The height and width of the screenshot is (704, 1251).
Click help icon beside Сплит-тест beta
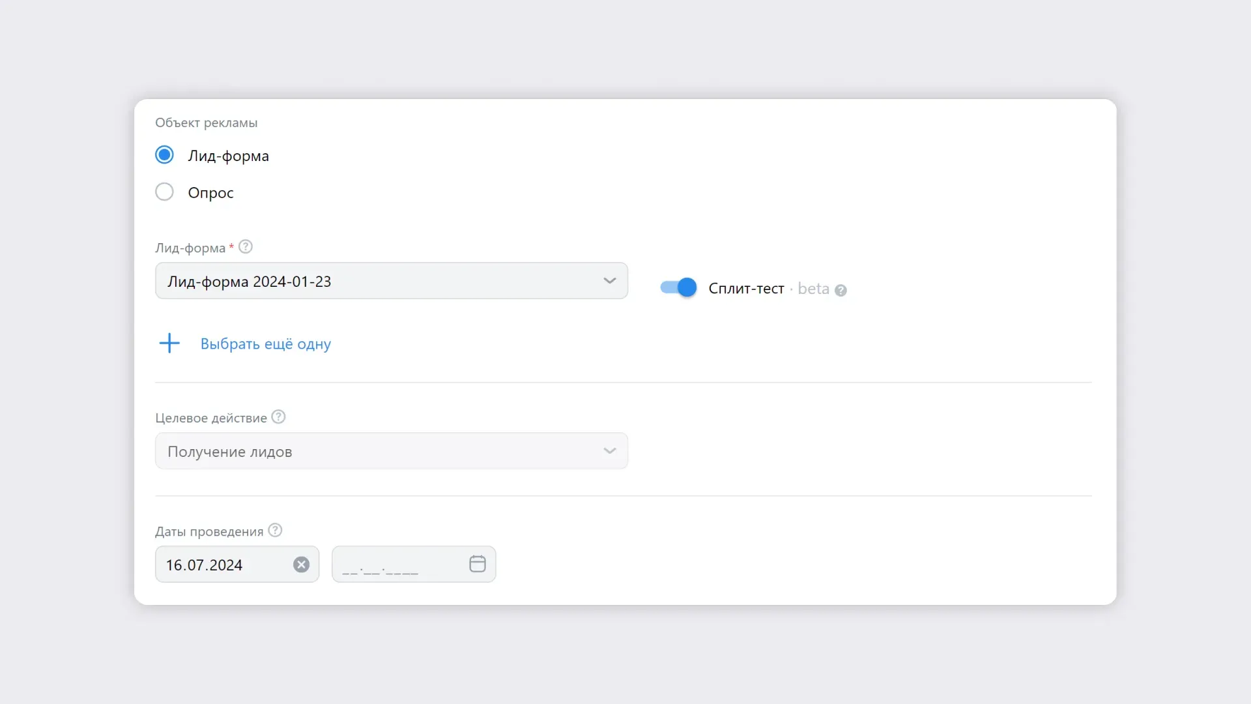[x=841, y=290]
